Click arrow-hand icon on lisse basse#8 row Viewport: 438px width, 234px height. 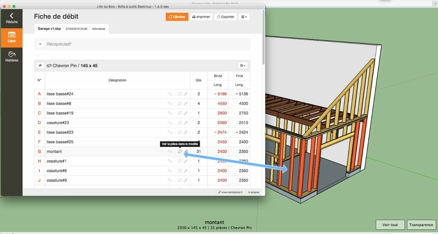[x=170, y=104]
